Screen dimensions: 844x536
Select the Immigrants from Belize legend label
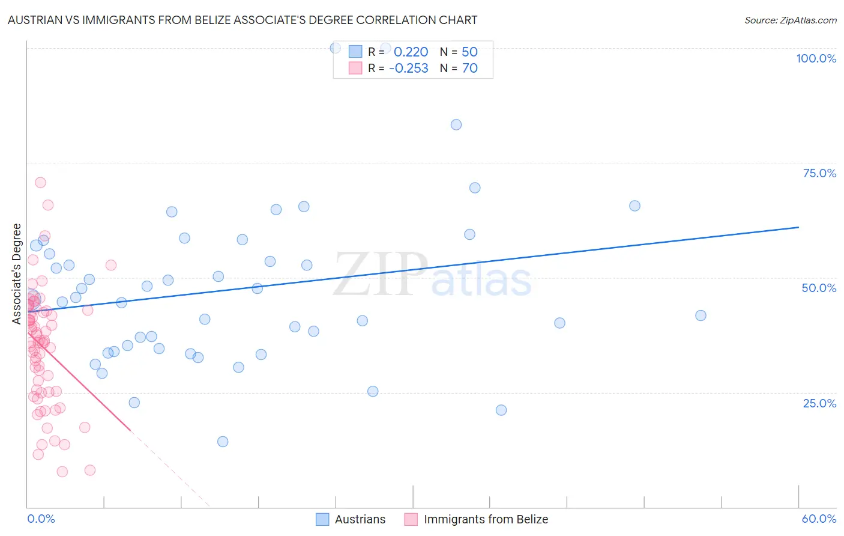pyautogui.click(x=486, y=519)
